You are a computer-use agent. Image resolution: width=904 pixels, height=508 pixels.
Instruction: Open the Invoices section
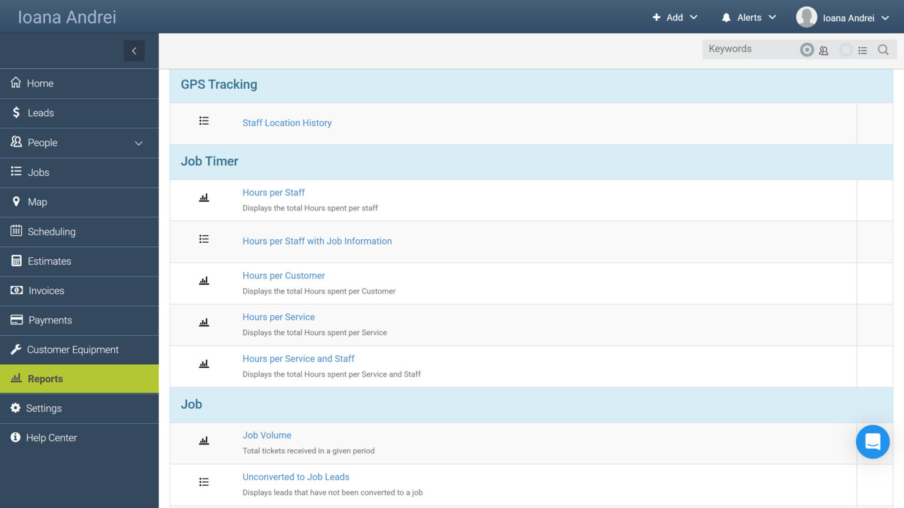point(45,290)
